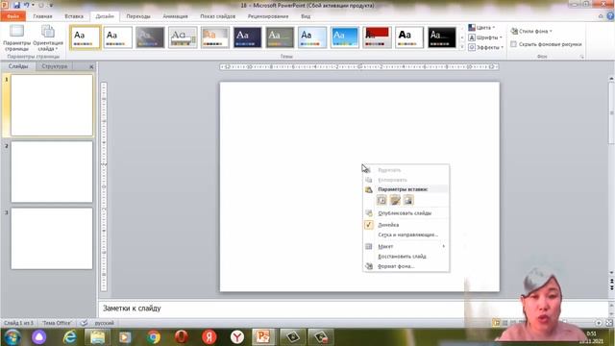Open Yandex red Я taskbar icon

(209, 337)
